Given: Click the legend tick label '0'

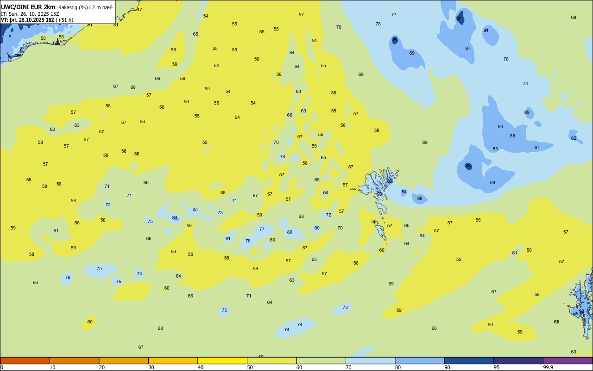Looking at the screenshot, I should point(2,367).
